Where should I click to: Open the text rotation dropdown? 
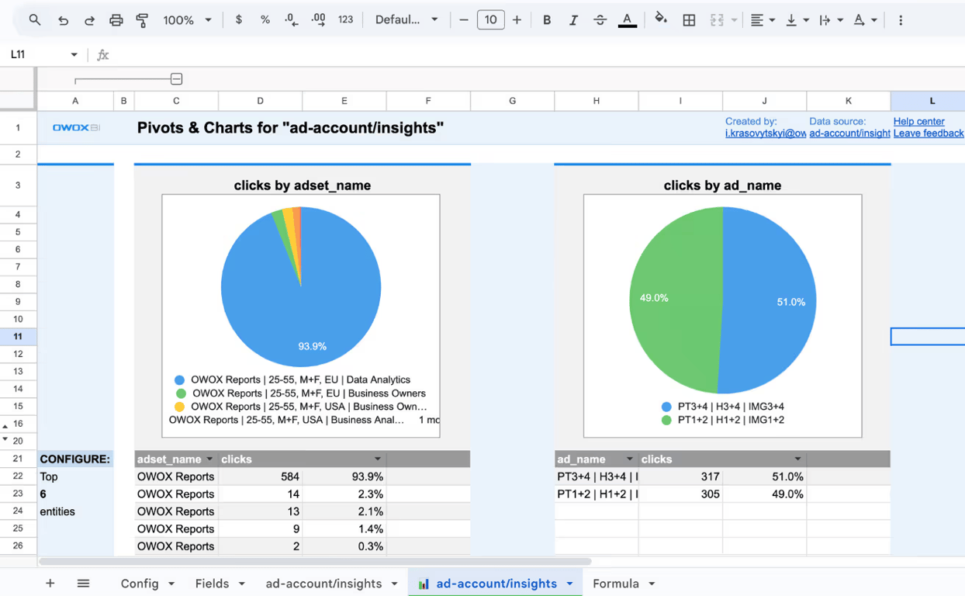(865, 20)
